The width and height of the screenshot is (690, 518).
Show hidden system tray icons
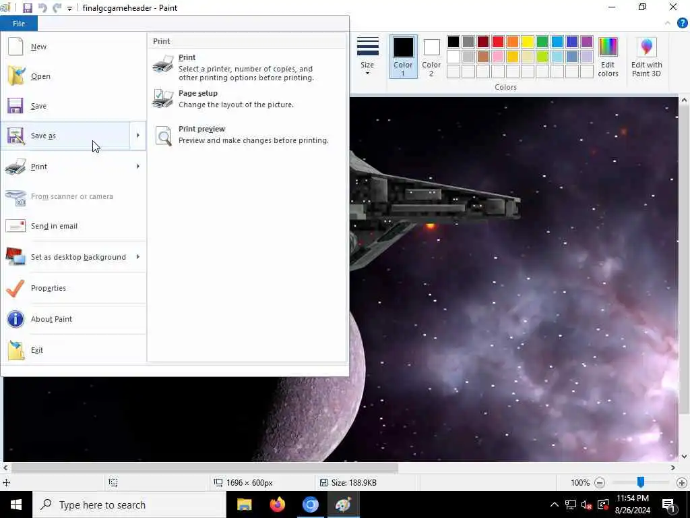[555, 505]
